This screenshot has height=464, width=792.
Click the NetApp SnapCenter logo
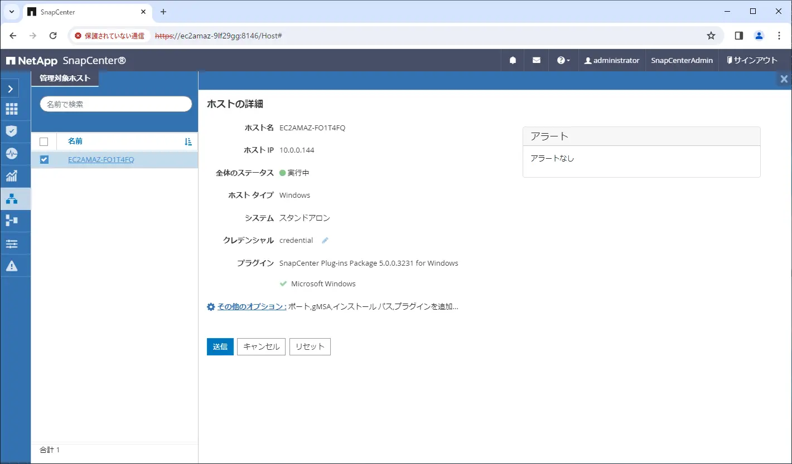tap(66, 60)
